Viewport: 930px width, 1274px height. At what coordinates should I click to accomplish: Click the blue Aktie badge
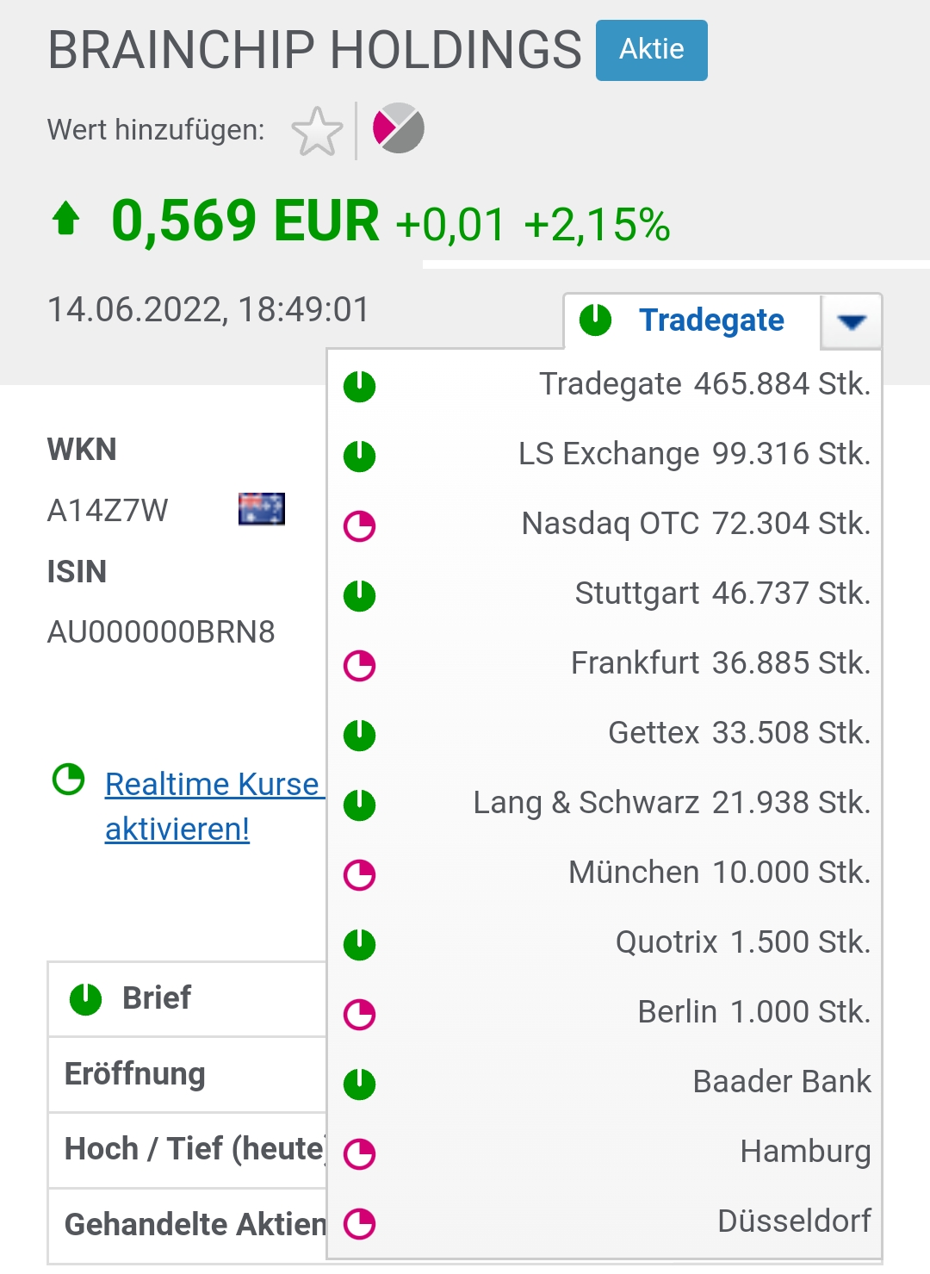click(x=651, y=50)
